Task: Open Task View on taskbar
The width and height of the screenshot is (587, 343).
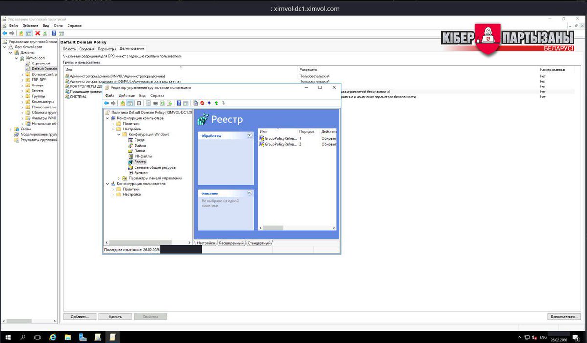Action: coord(37,337)
